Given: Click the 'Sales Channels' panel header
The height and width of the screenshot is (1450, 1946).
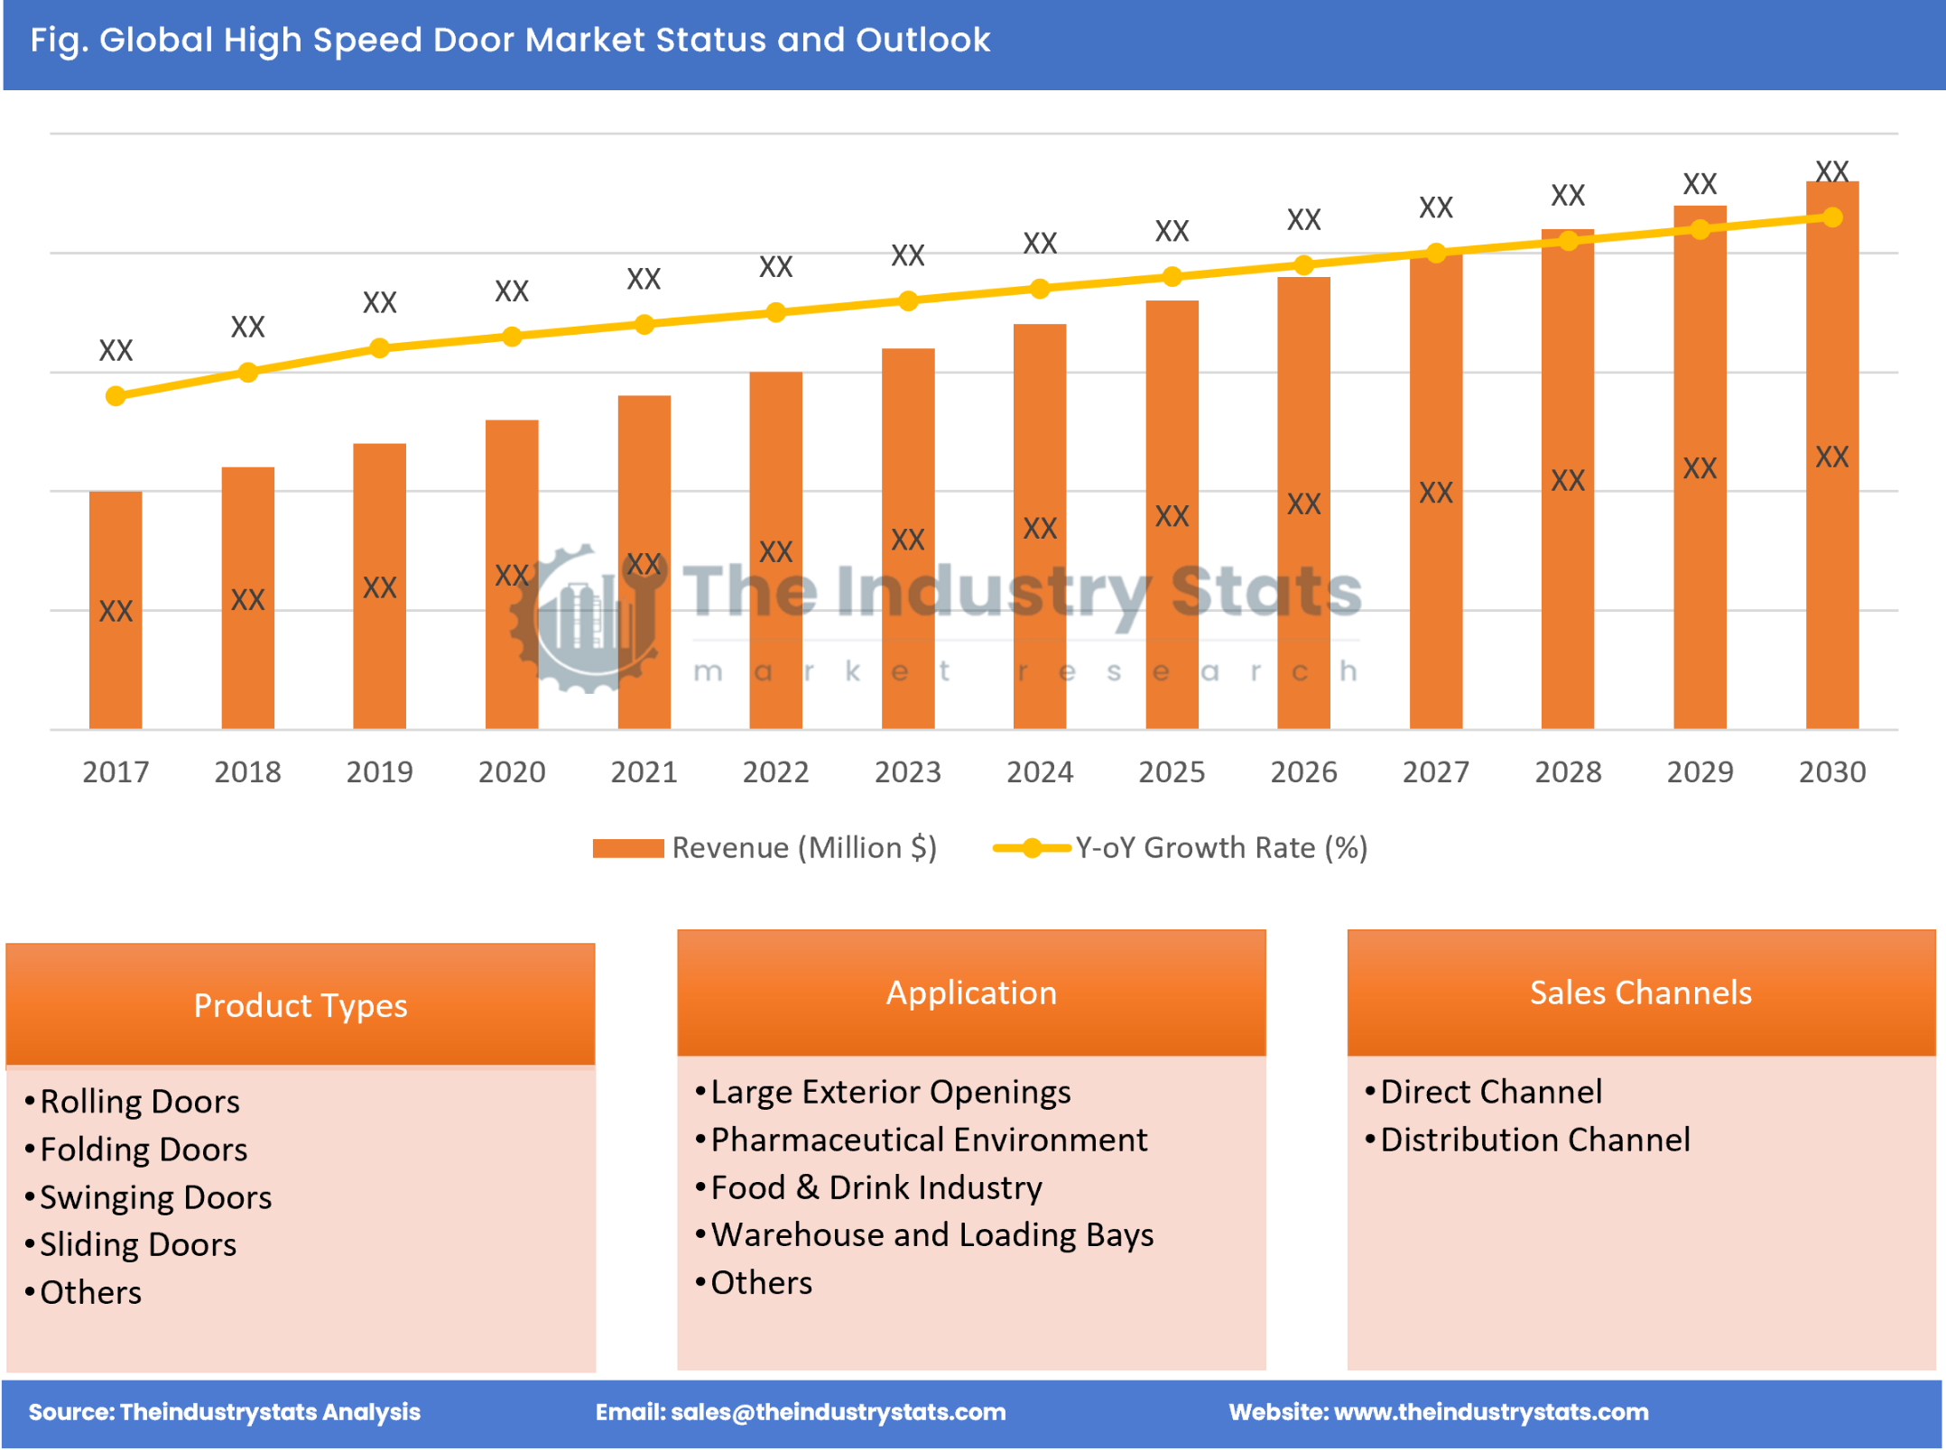Looking at the screenshot, I should (x=1641, y=993).
